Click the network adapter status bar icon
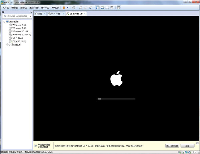 coord(186,152)
